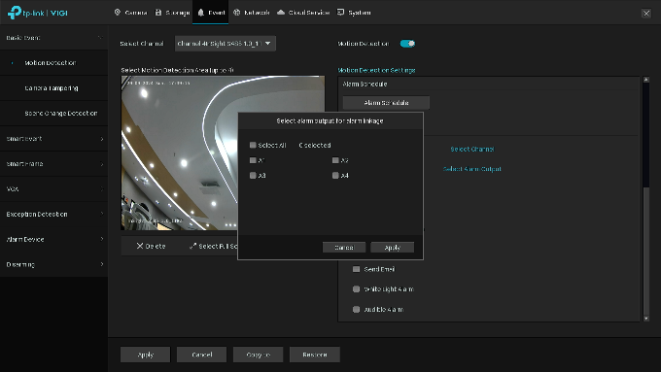This screenshot has width=661, height=372.
Task: Click the settings panel vertical scrollbar
Action: (646, 199)
